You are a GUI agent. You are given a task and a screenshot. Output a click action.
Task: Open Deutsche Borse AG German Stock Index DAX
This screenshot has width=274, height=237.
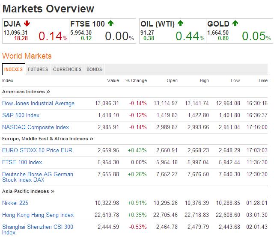(38, 177)
